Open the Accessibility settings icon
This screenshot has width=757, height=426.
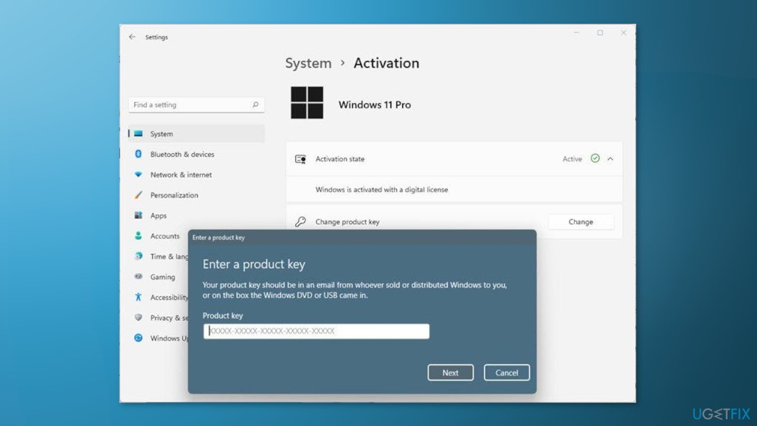click(x=138, y=297)
